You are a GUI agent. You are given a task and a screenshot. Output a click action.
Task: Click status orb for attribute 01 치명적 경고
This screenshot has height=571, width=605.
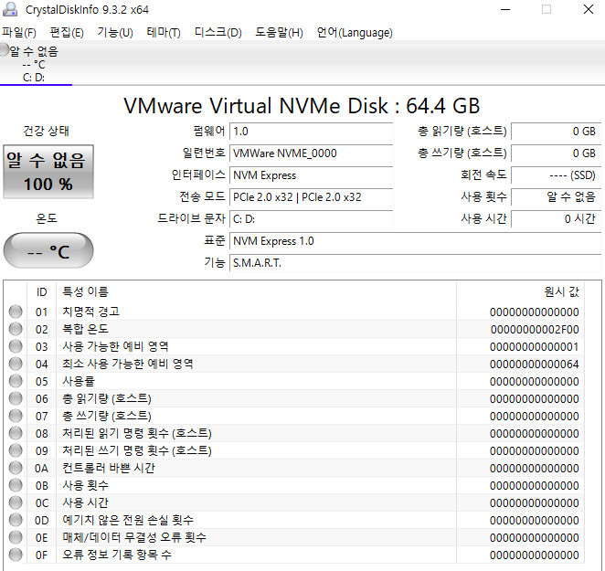[x=16, y=312]
